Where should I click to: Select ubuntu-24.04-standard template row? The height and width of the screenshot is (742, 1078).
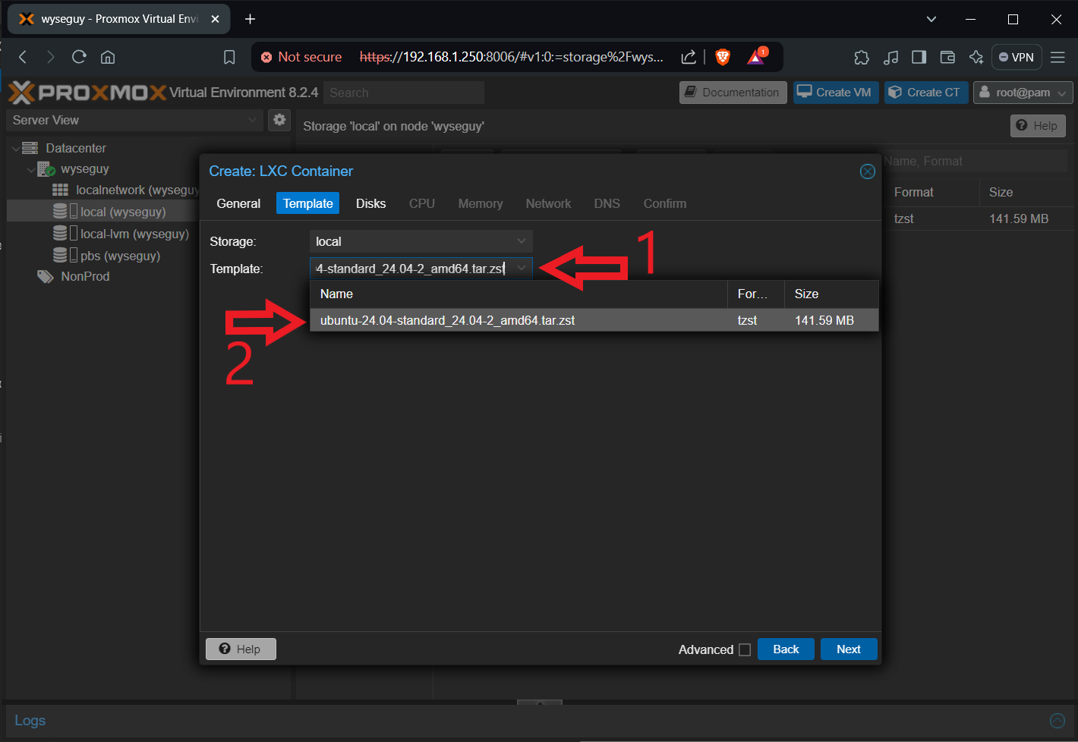click(594, 320)
